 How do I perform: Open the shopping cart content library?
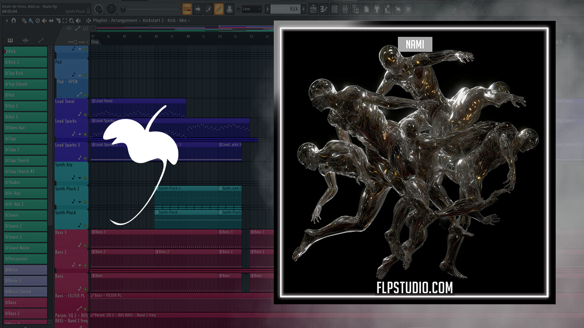pyautogui.click(x=407, y=9)
